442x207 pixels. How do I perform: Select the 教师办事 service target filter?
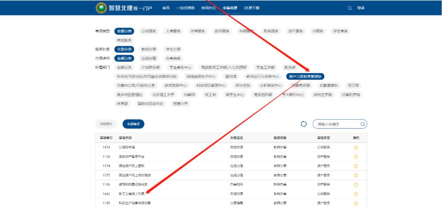tap(149, 49)
